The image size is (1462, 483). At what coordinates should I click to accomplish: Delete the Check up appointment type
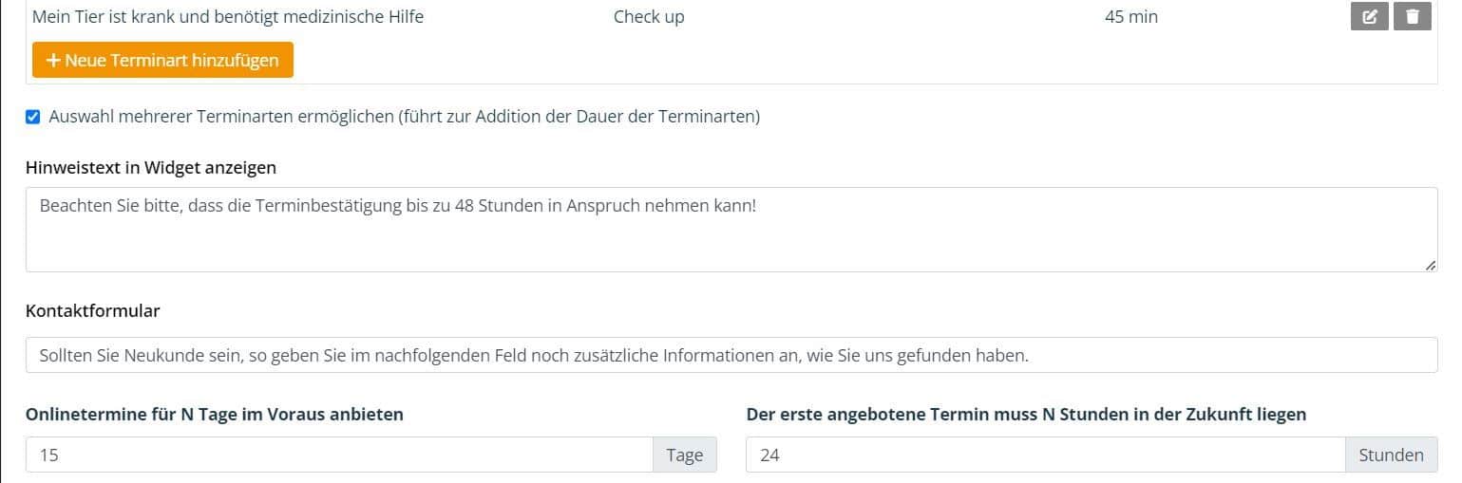pyautogui.click(x=1412, y=17)
